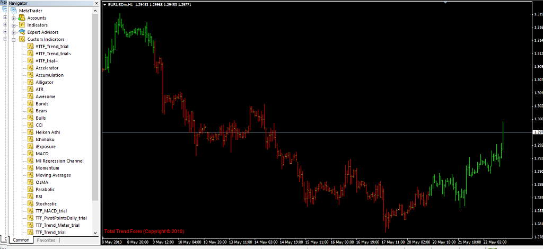
Task: Select the bottom TTF_Trend_trial indicator
Action: [x=50, y=233]
